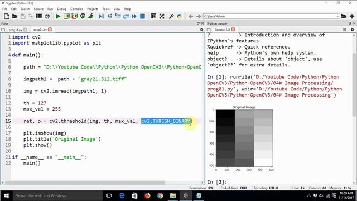Stop debugging with the blue square icon
Viewport: 357px width, 201px height.
[x=143, y=16]
